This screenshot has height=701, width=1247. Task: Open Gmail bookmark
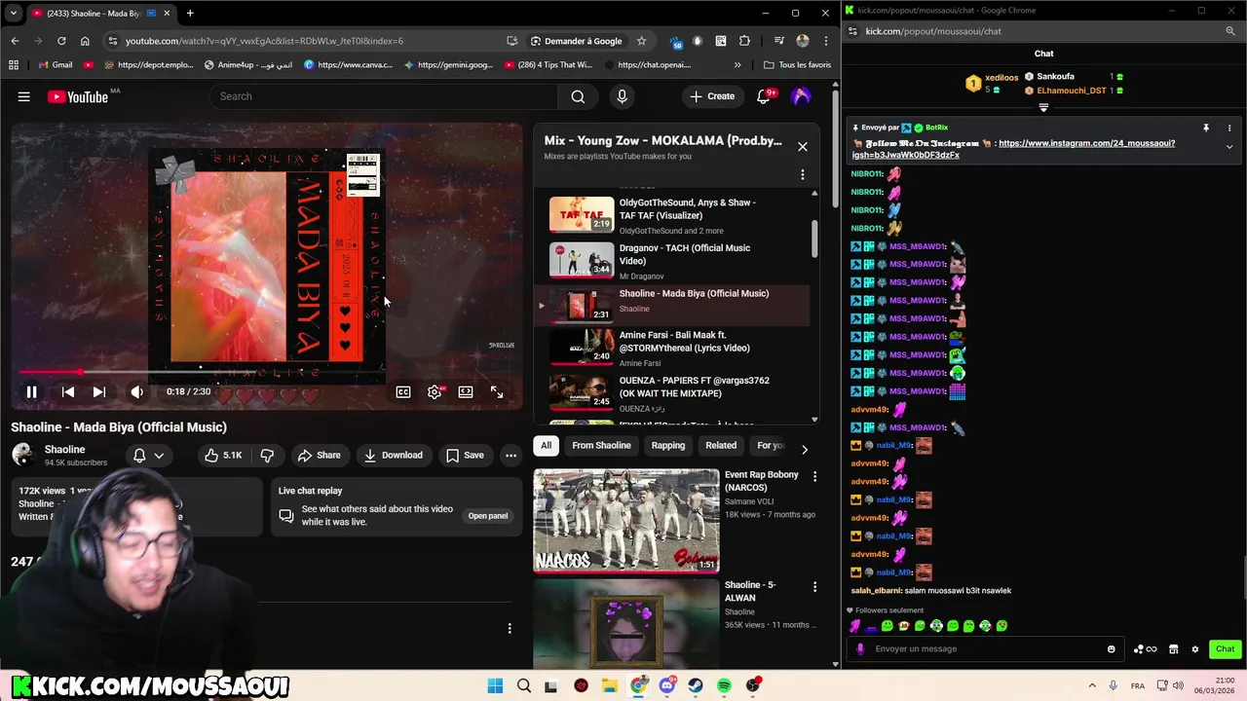click(x=55, y=65)
